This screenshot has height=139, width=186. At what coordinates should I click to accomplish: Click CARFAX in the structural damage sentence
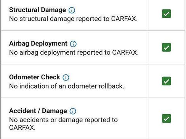(x=124, y=19)
